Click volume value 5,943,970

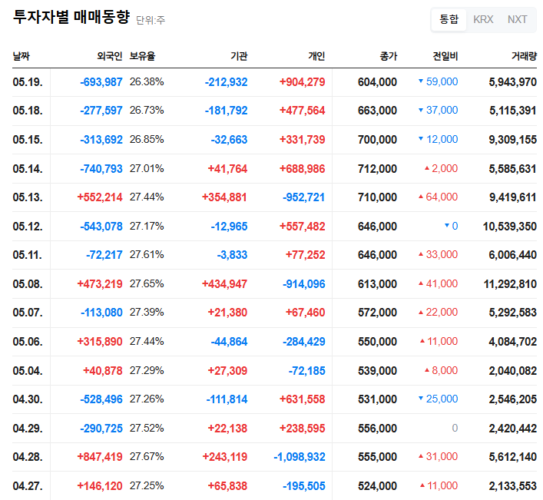(513, 82)
